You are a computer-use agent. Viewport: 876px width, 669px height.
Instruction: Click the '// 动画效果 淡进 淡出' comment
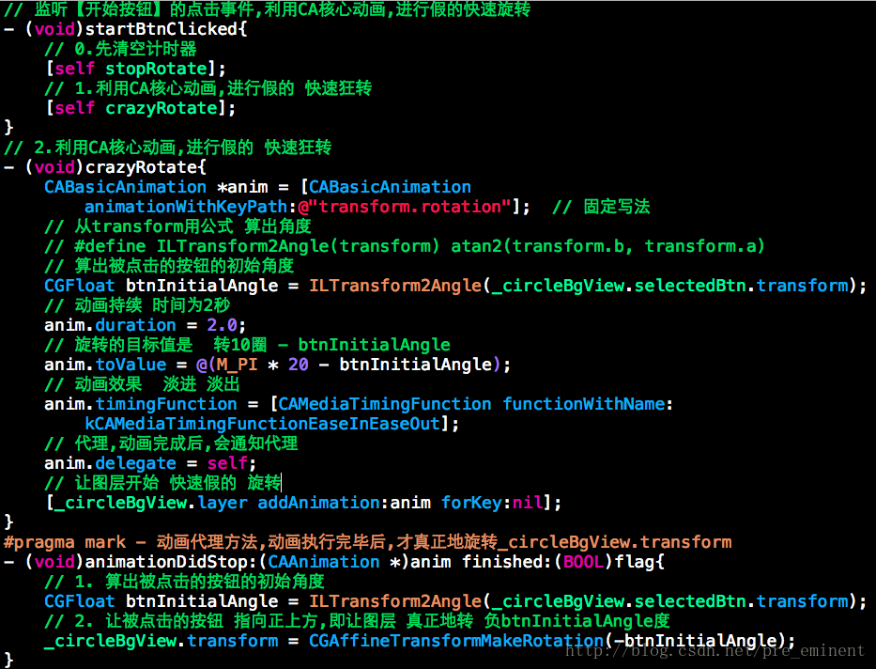(x=143, y=384)
